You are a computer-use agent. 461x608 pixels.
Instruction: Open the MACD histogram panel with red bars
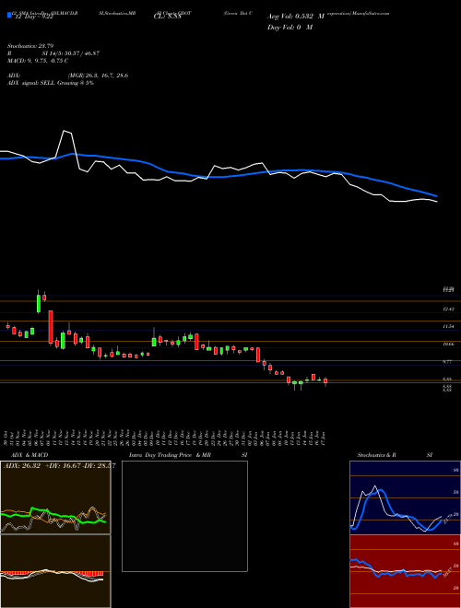point(55,571)
